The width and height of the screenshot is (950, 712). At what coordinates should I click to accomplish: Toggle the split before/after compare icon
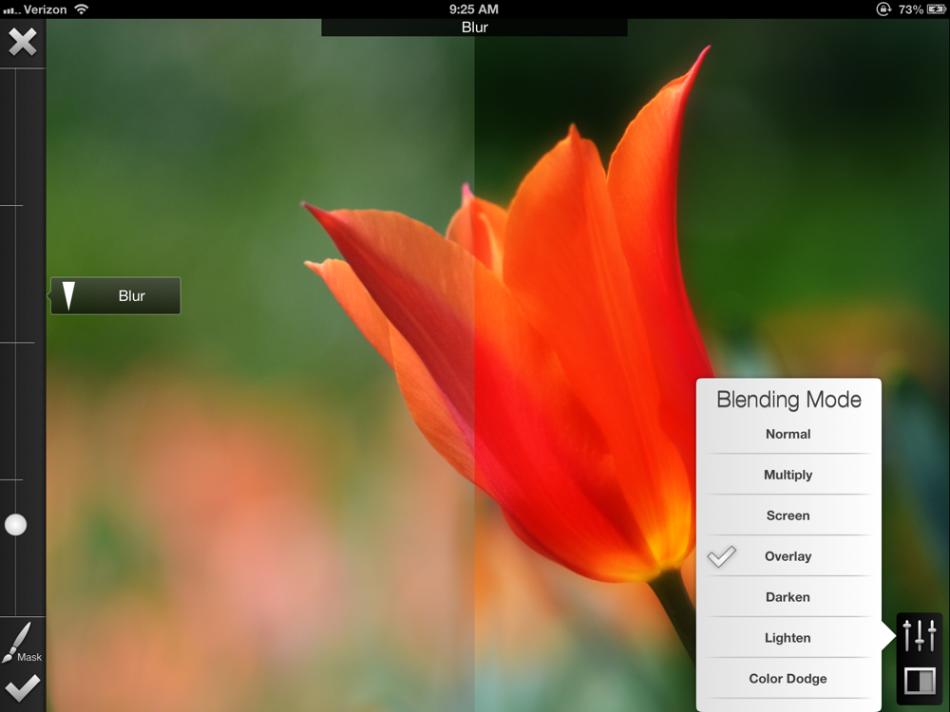click(919, 680)
